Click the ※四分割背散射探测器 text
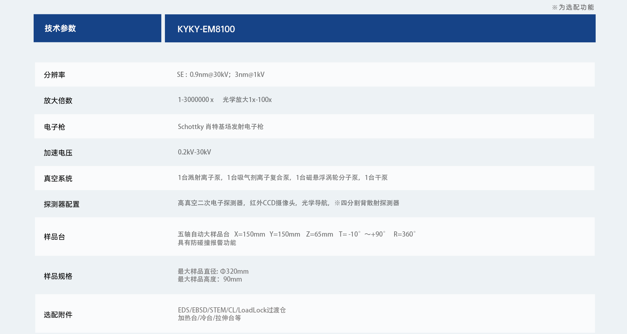Screen dimensions: 627x334 tap(367, 203)
